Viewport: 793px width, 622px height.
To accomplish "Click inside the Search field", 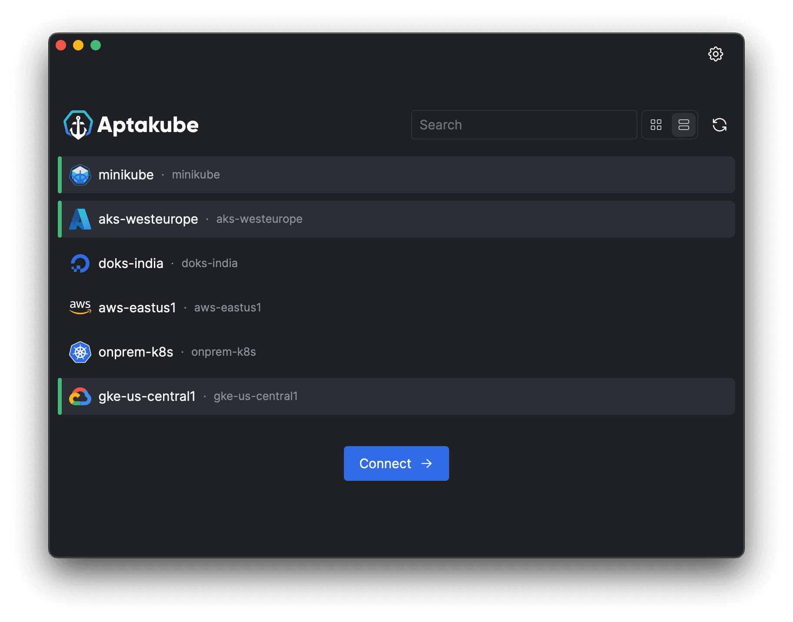I will pos(523,125).
